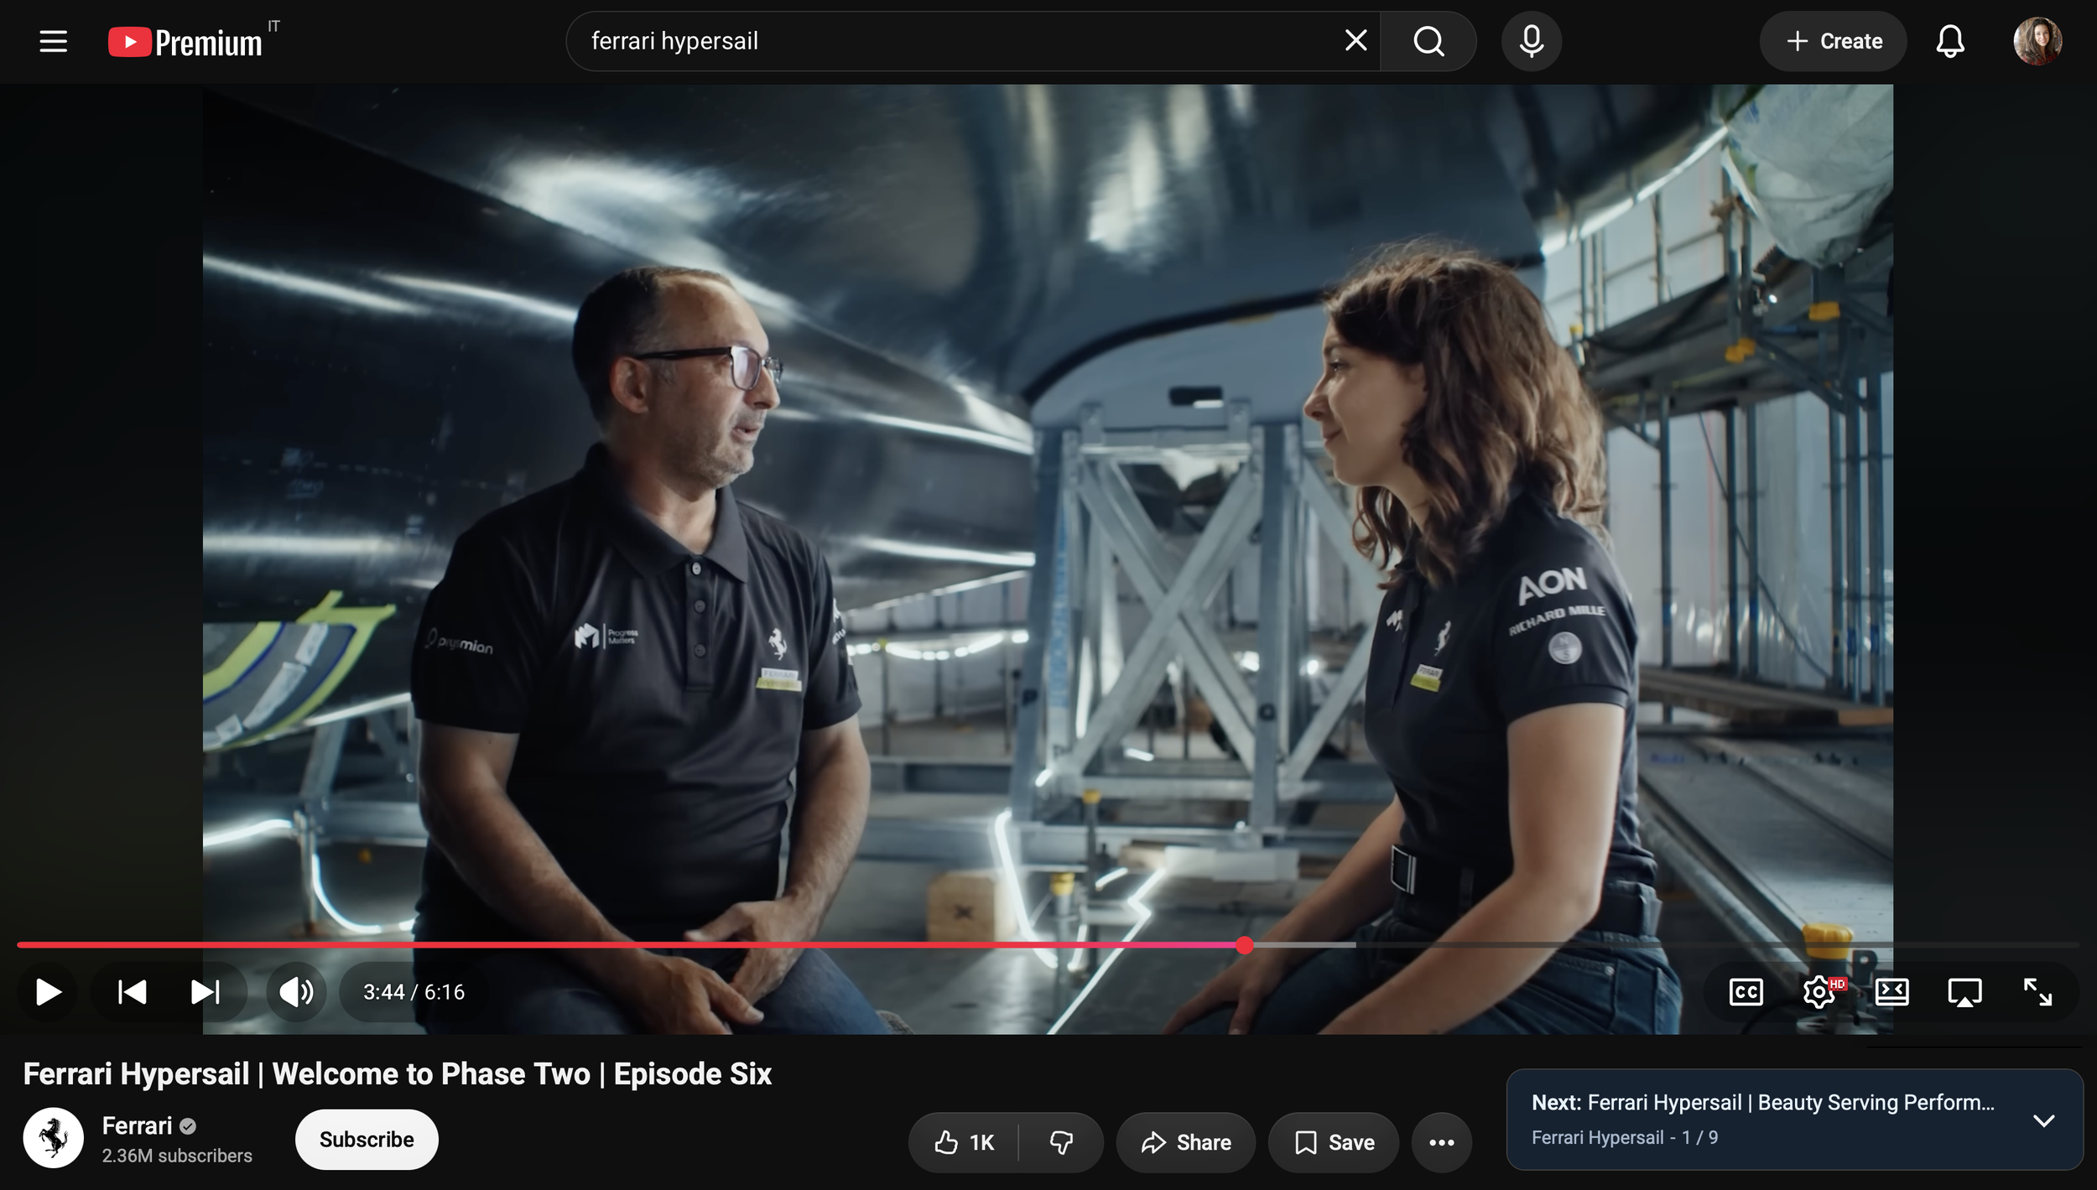Click the 3:44 / 6:16 time display

pyautogui.click(x=414, y=992)
